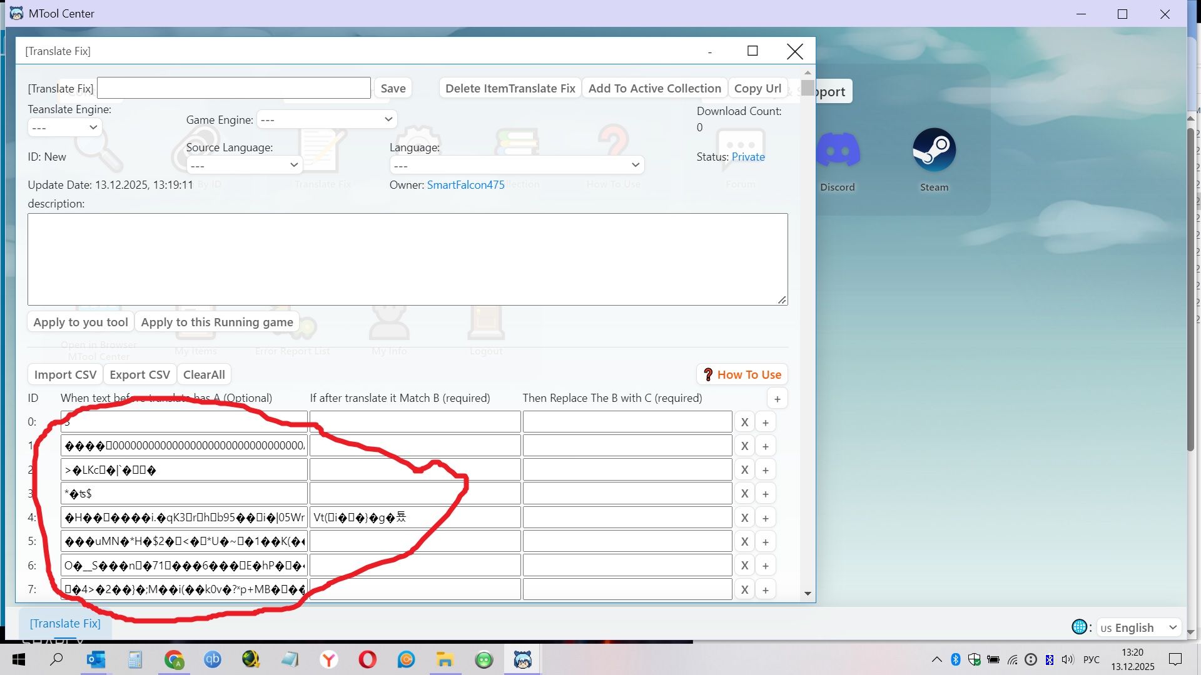Screen dimensions: 1201x675
Task: Change interface language dropdown from English
Action: pyautogui.click(x=1138, y=627)
